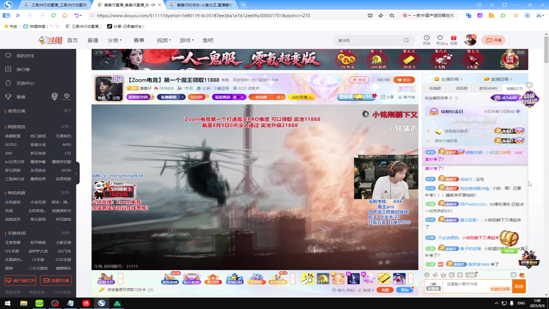Reload the page in browser
The image size is (549, 309).
[x=53, y=15]
